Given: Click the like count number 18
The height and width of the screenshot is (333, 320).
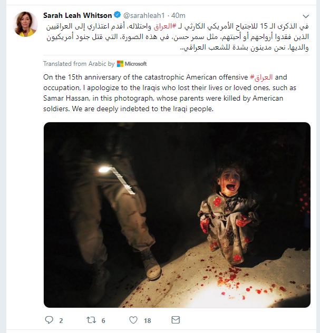Looking at the screenshot, I should (148, 320).
